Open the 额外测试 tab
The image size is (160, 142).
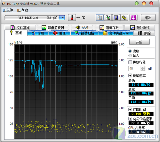[x=140, y=28]
